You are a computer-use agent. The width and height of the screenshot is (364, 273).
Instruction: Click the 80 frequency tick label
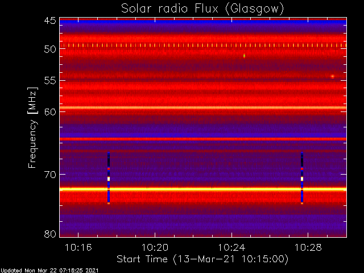[x=50, y=234]
